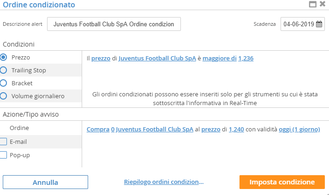Edit the order price value 1,240
Screen dimensions: 329x195
coord(236,130)
